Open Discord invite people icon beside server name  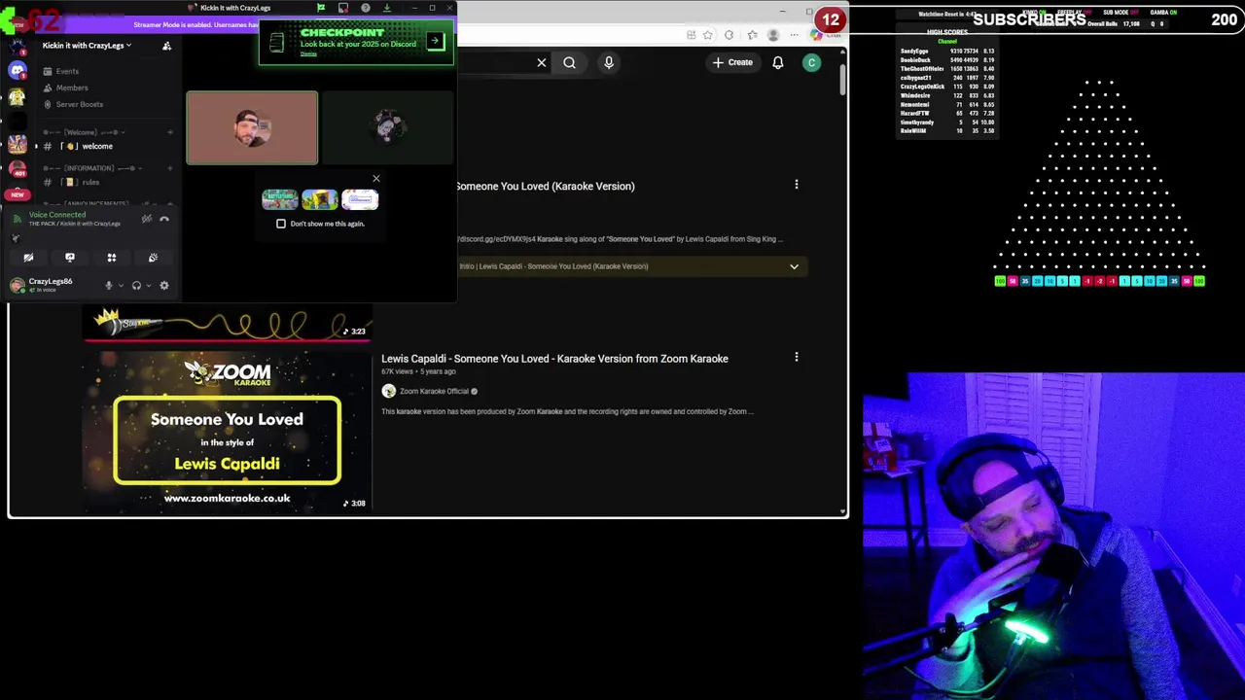166,45
